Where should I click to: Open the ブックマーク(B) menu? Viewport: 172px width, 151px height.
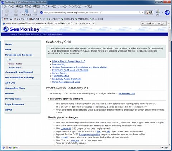[x=49, y=6]
